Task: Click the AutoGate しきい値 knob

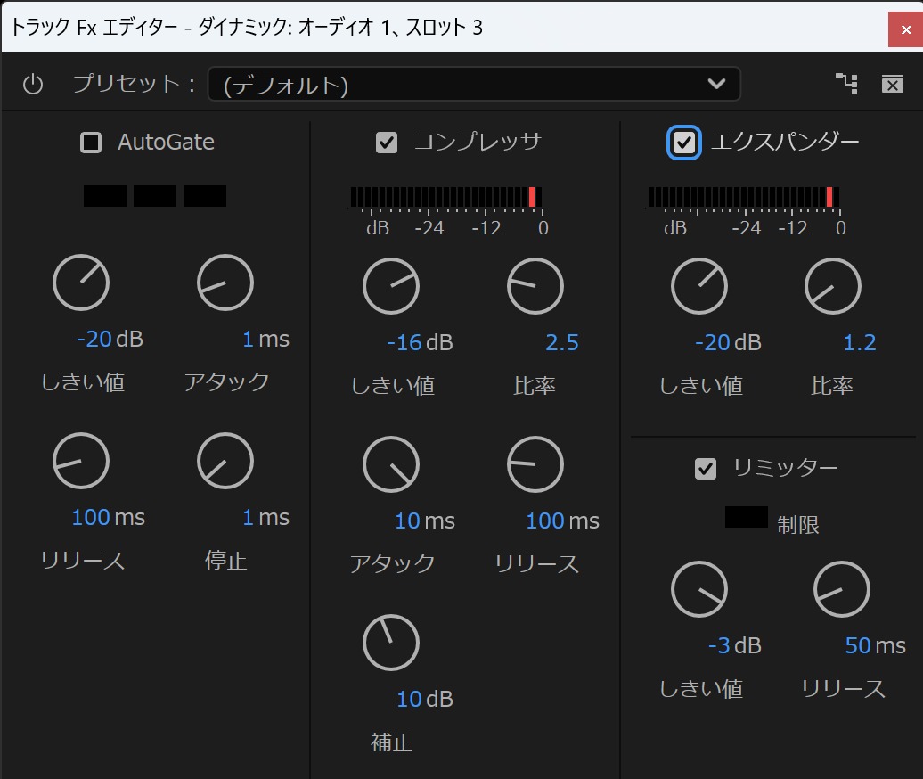Action: tap(81, 283)
